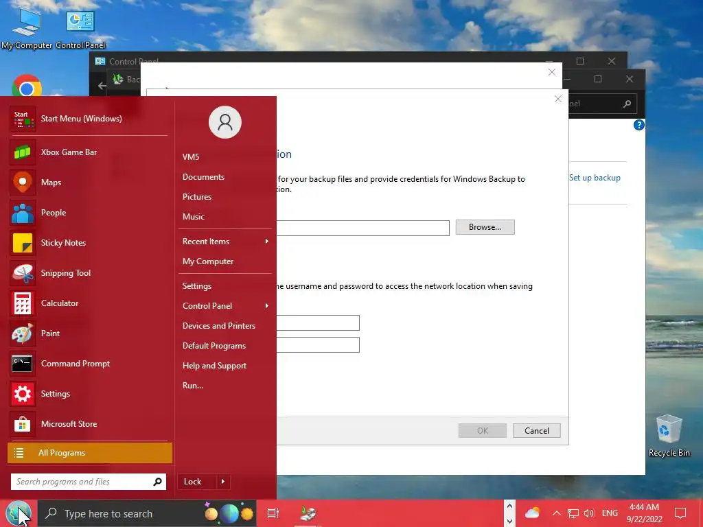Screen dimensions: 703x527
Task: Open Music from start menu
Action: [x=193, y=217]
